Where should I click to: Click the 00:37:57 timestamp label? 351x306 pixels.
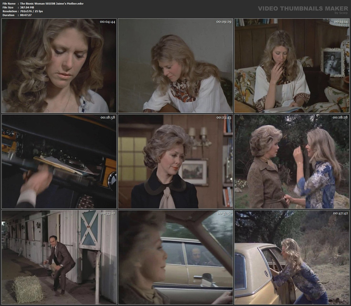[224, 213]
